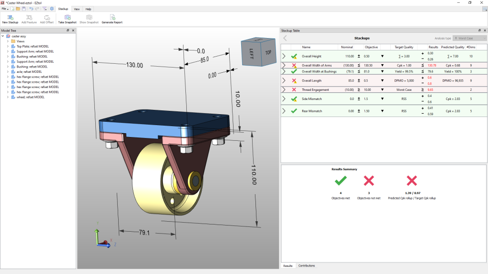Screen dimensions: 488x274
Task: Save the Caster Wheel file
Action: click(23, 9)
